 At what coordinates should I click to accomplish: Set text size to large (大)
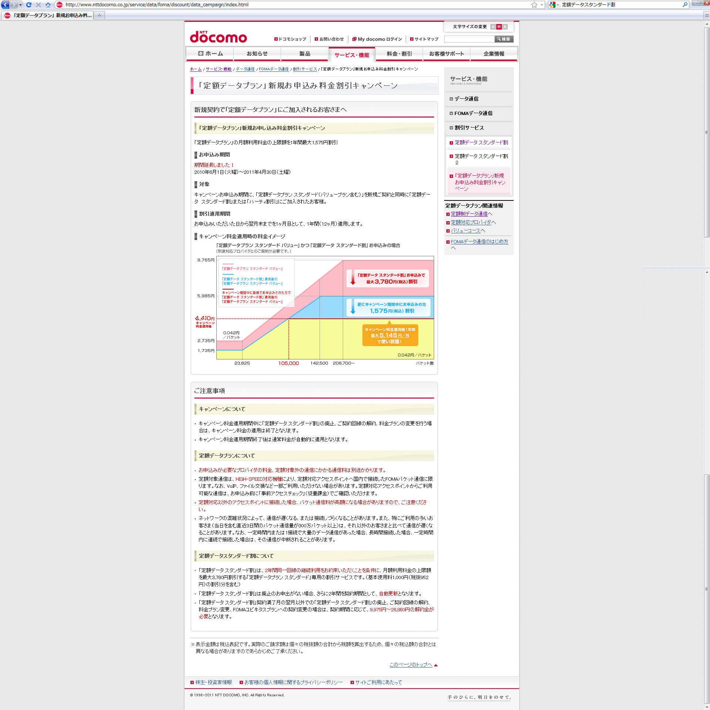[505, 27]
